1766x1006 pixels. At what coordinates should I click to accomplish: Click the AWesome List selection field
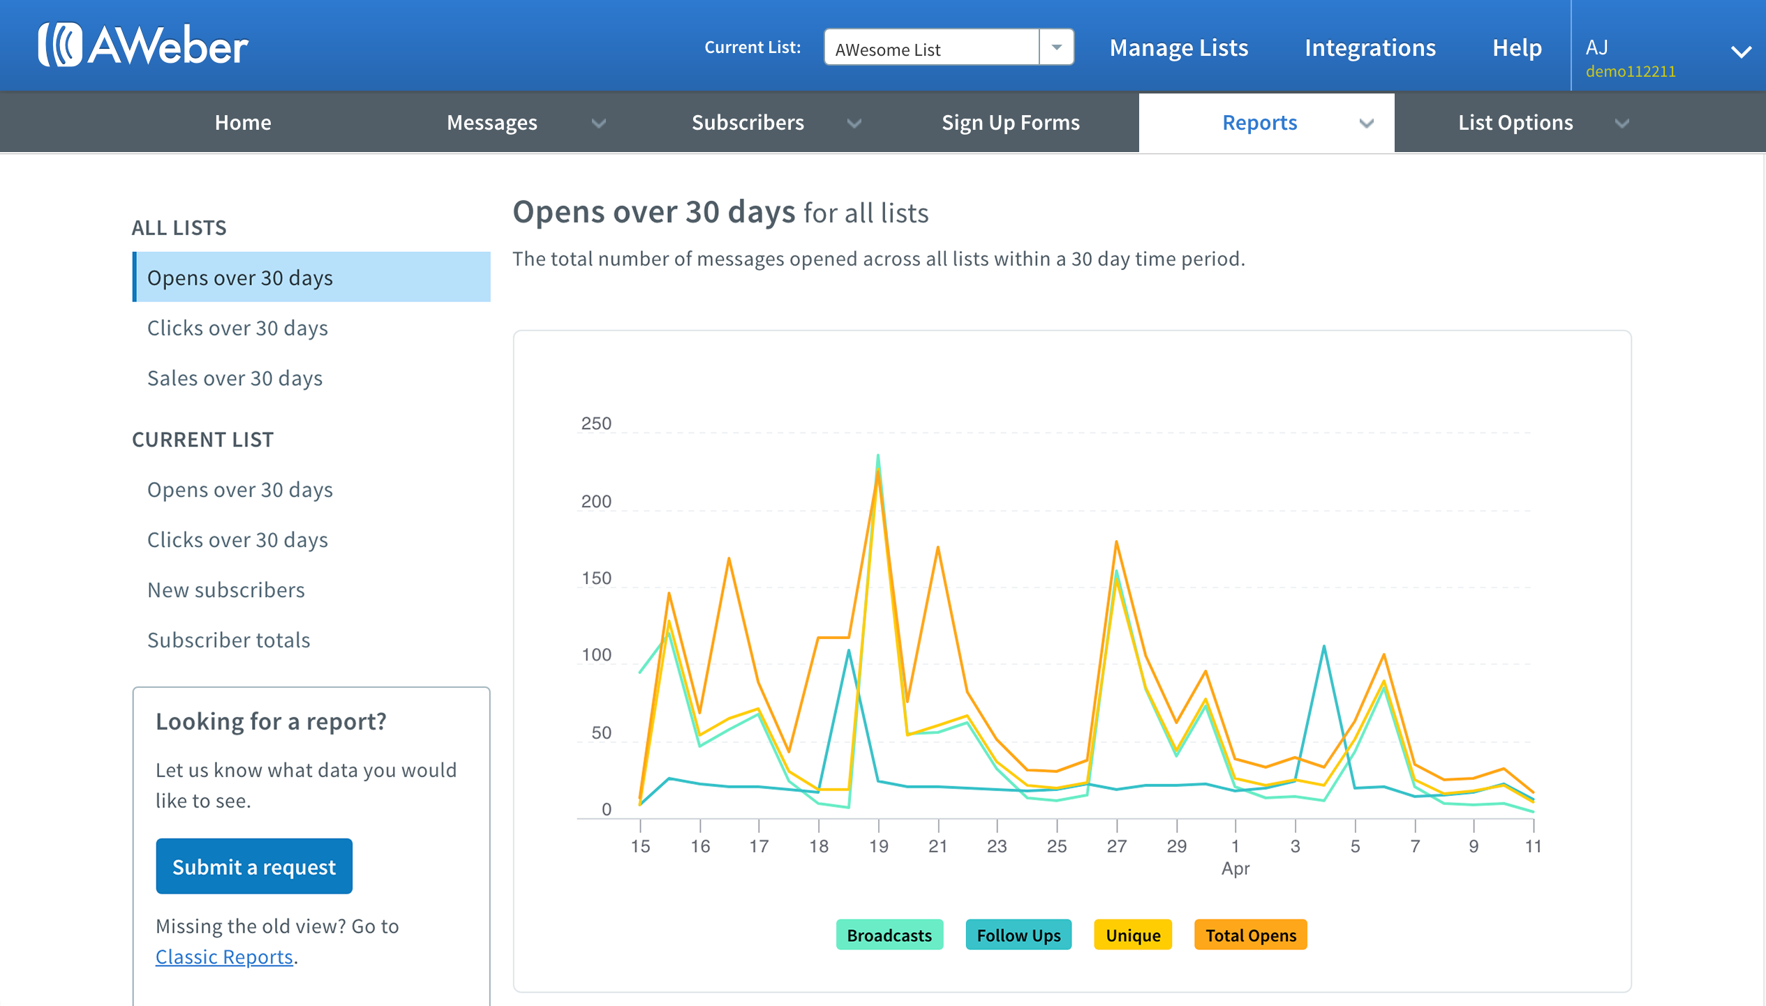point(930,47)
